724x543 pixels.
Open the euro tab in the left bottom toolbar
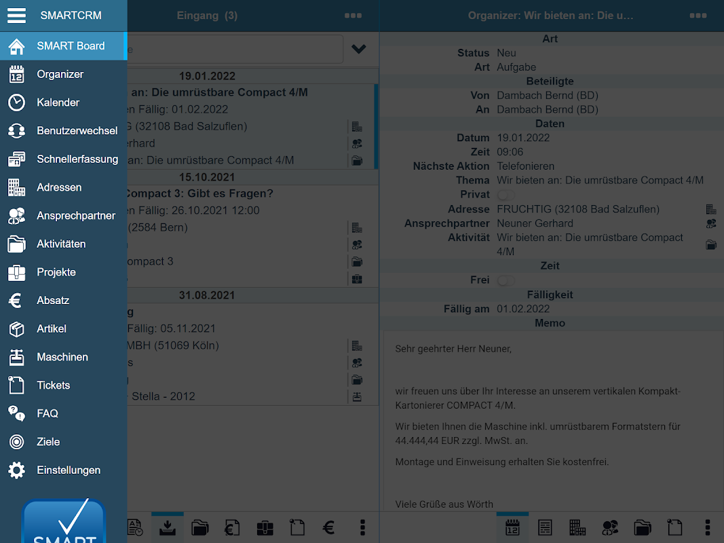[329, 527]
